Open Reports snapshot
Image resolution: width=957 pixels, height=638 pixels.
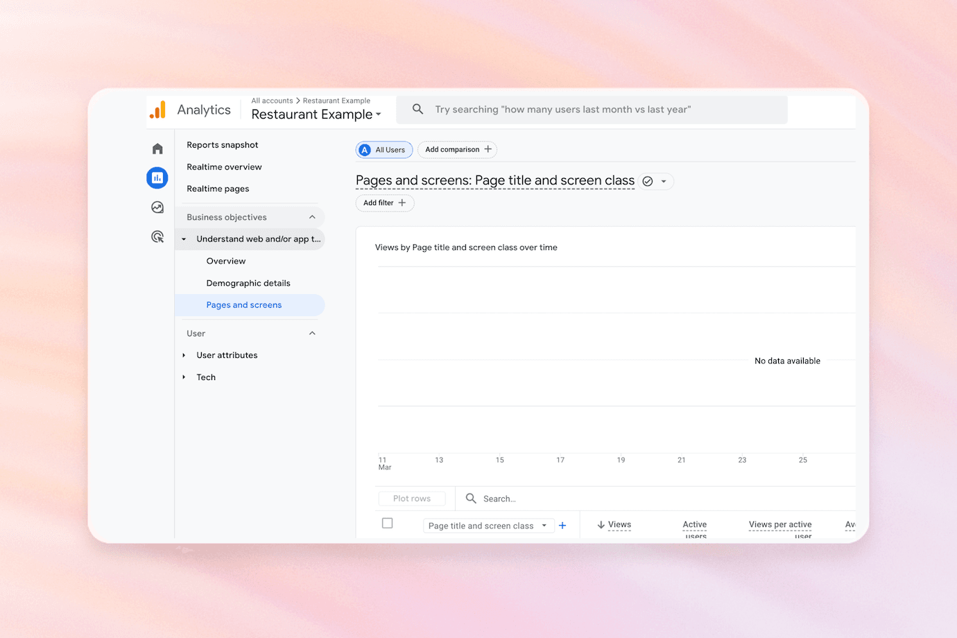(223, 145)
